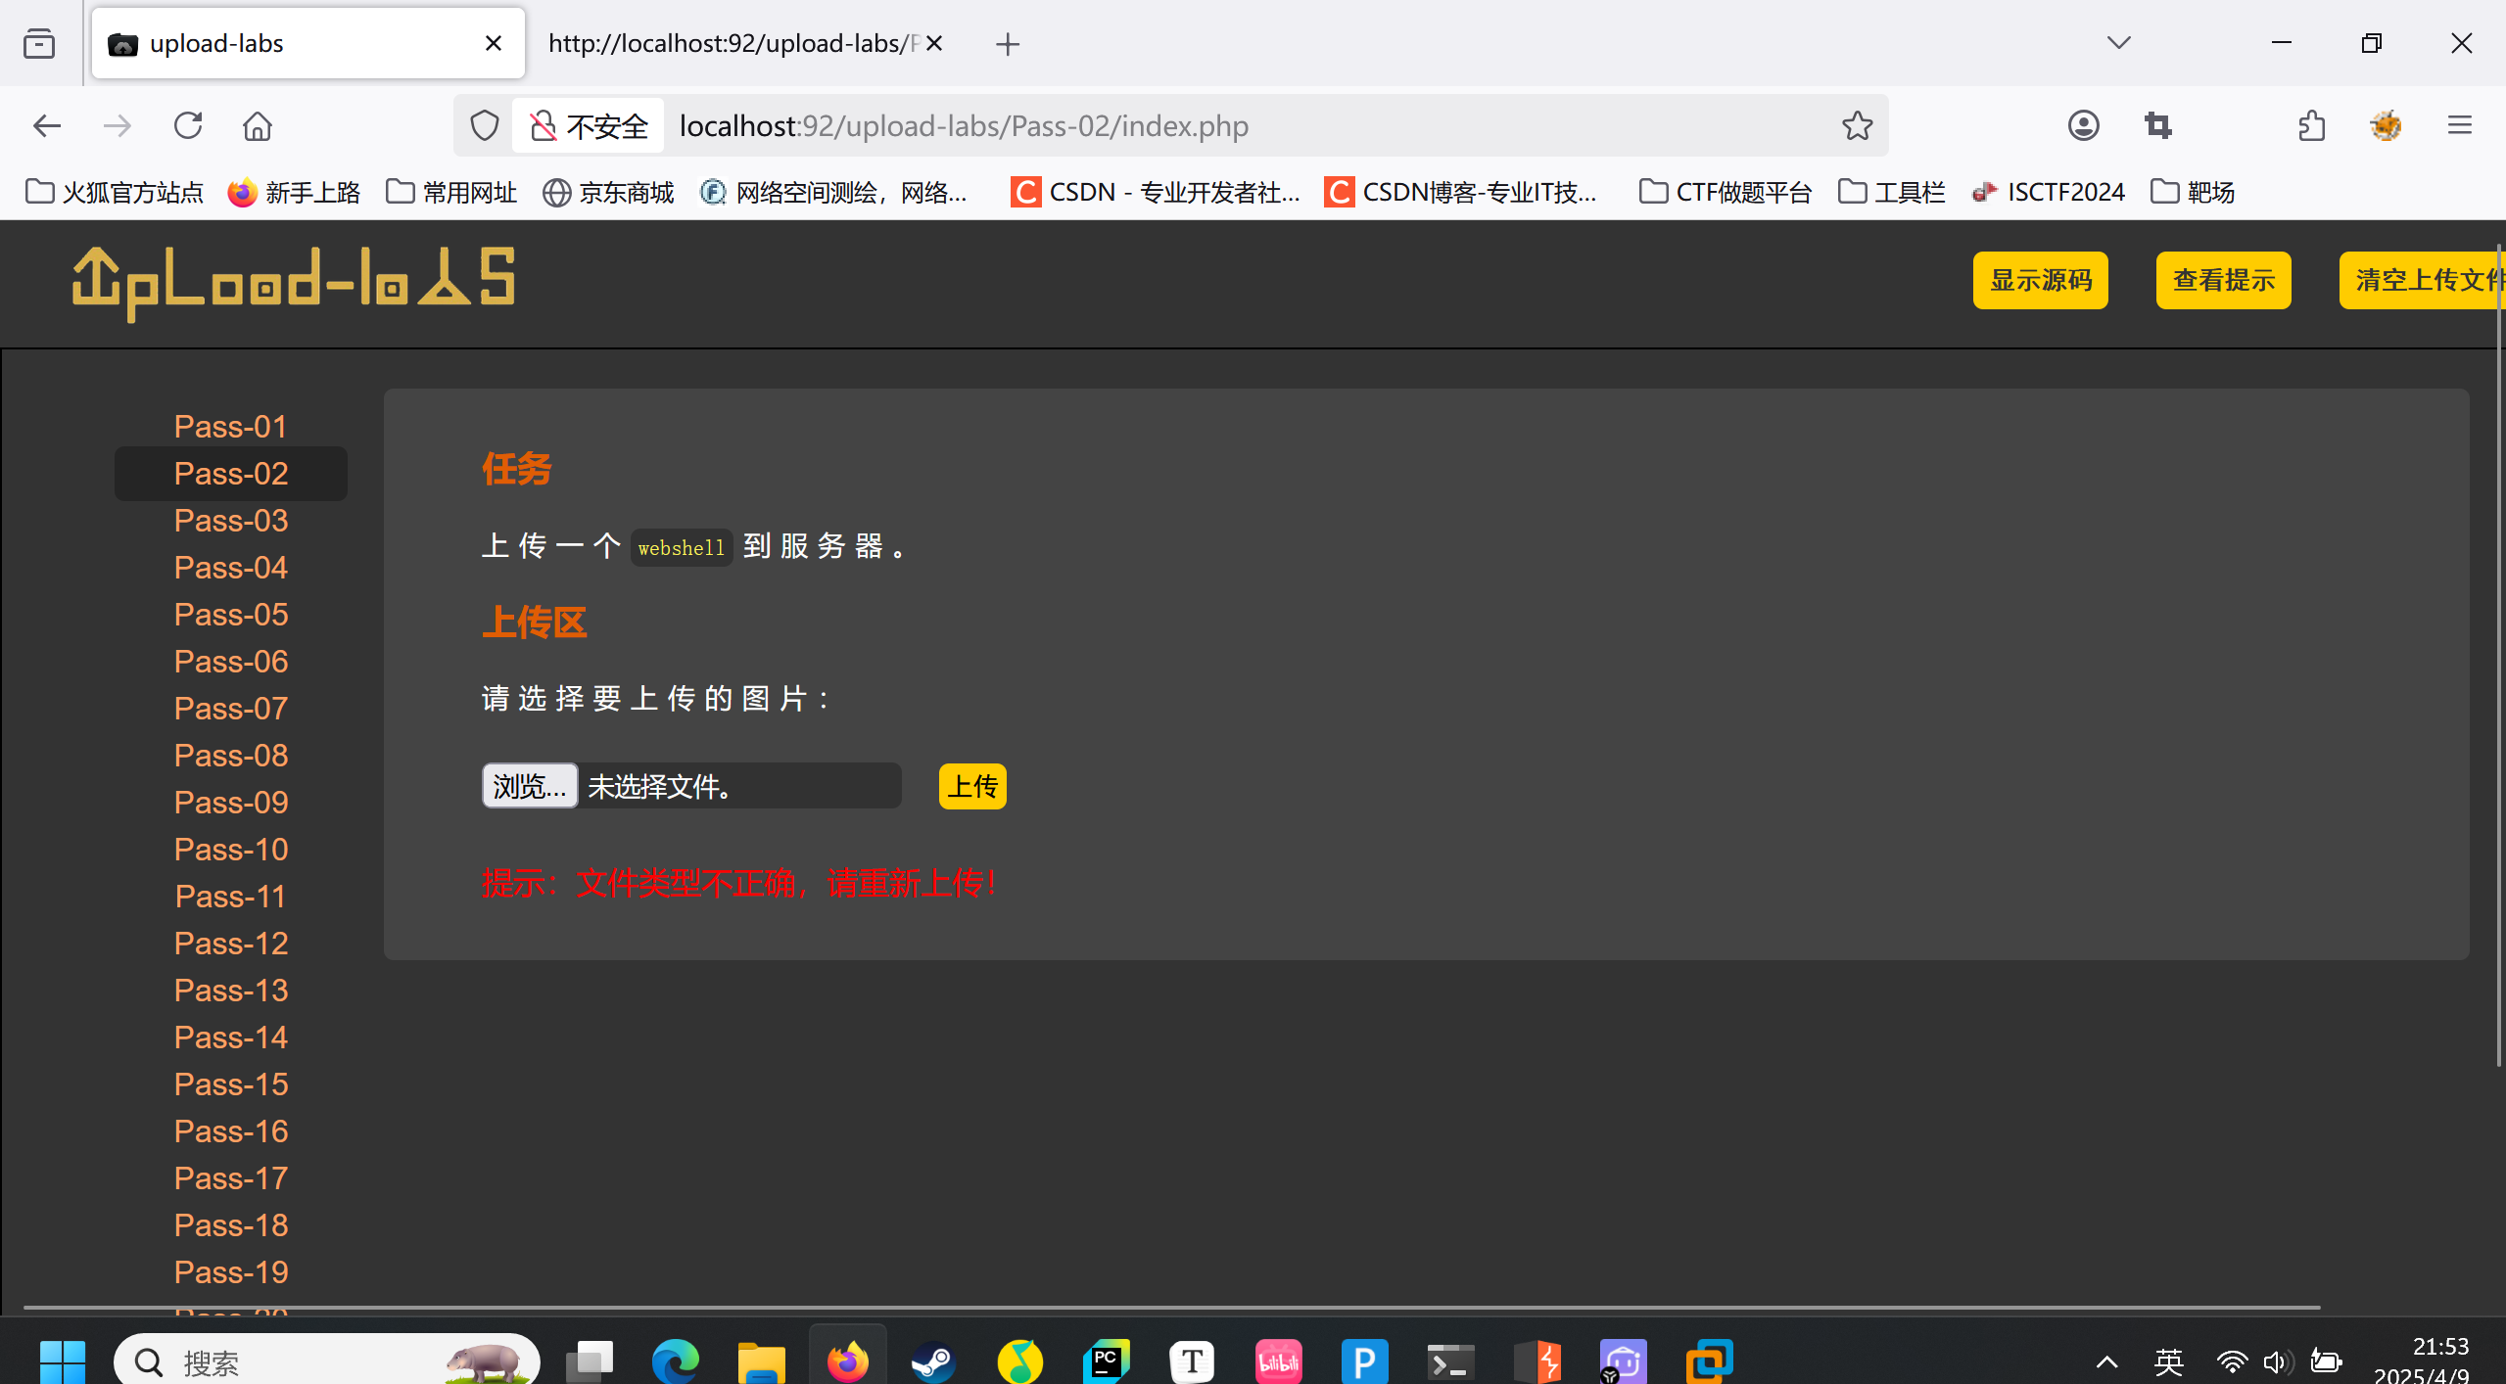2506x1384 pixels.
Task: Click the yellow 上传 upload button
Action: (x=971, y=786)
